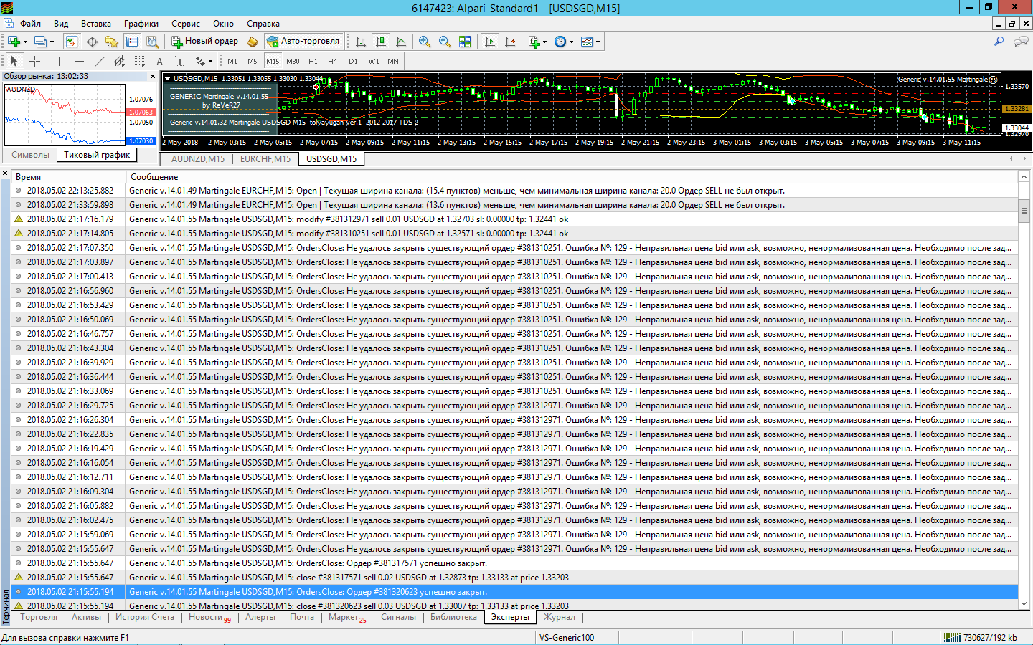The image size is (1033, 645).
Task: Switch chart to bar chart mode
Action: (x=361, y=42)
